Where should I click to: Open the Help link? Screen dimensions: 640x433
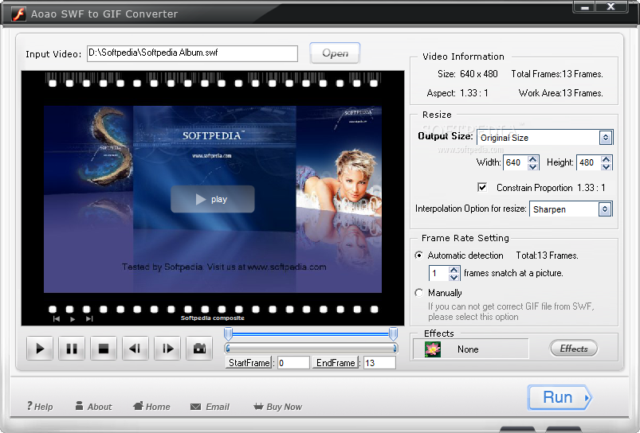click(x=40, y=407)
